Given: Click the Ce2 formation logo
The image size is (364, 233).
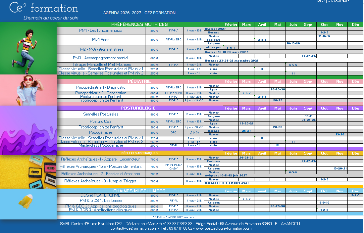Looking at the screenshot, I should (x=44, y=11).
